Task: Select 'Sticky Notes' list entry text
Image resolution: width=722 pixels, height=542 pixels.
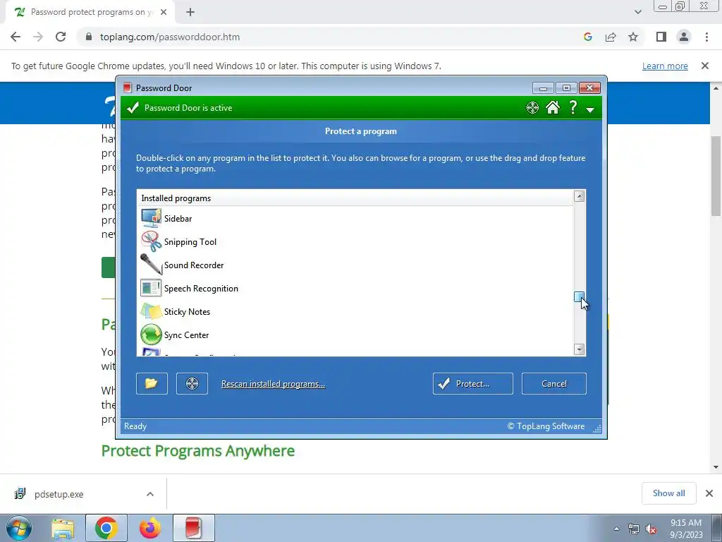Action: pos(187,311)
